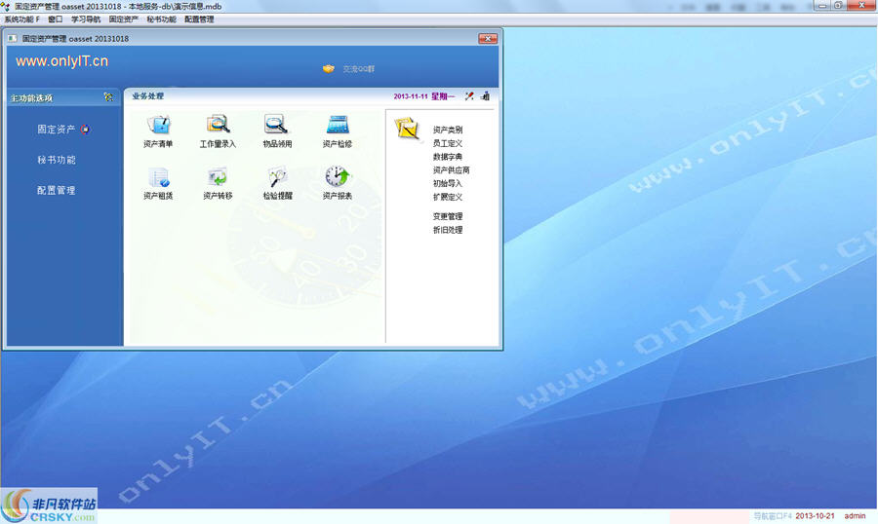This screenshot has height=524, width=878.
Task: Click the 资产供应商 link
Action: tap(451, 170)
